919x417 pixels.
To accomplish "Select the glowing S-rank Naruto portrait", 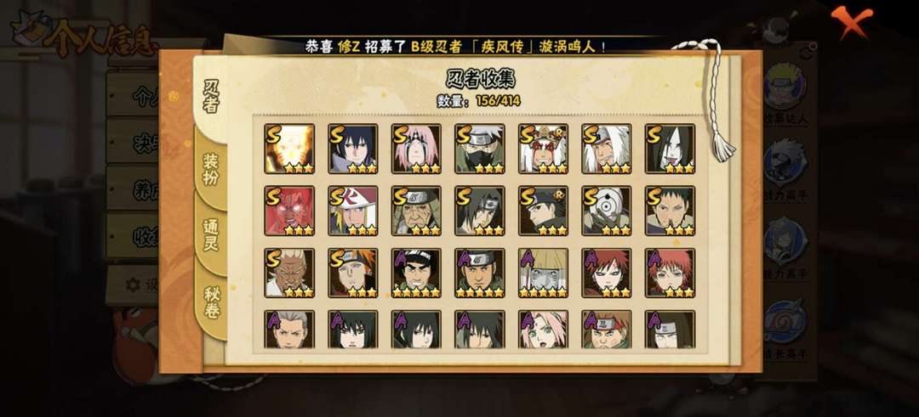I will [x=289, y=149].
